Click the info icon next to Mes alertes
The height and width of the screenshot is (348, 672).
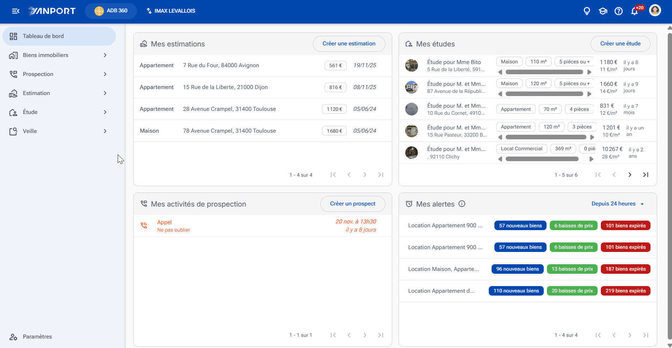click(x=462, y=204)
